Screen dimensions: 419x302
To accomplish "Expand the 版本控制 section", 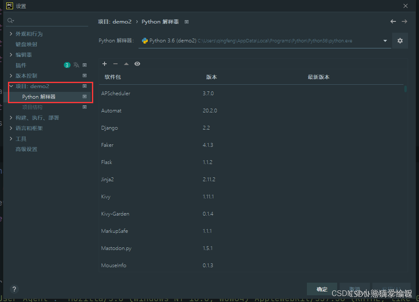I will click(x=11, y=75).
